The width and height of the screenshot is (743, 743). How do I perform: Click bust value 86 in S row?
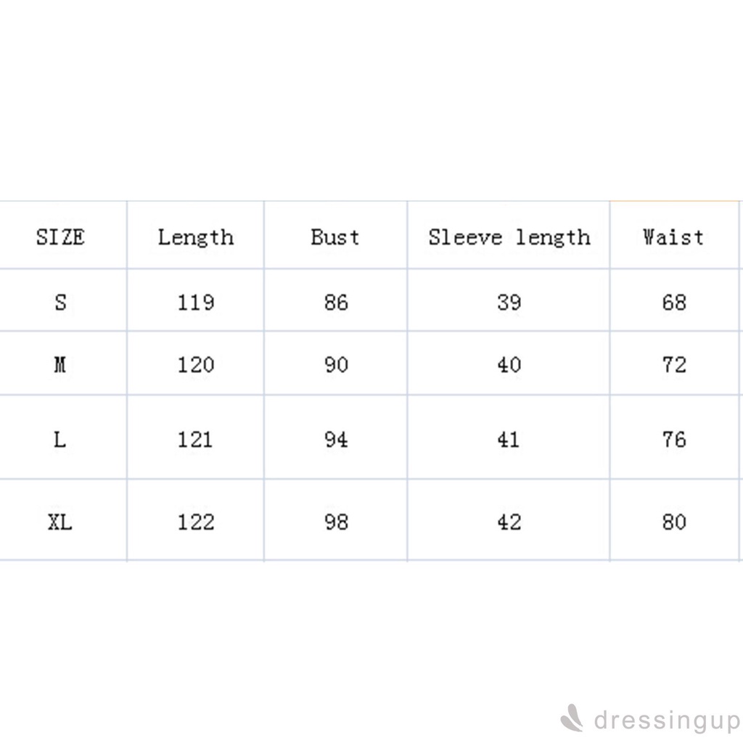(x=336, y=302)
